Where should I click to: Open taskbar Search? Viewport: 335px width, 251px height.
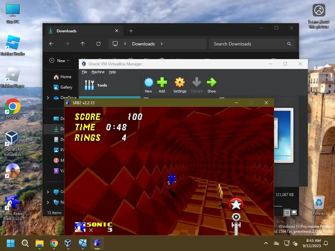pos(25,243)
